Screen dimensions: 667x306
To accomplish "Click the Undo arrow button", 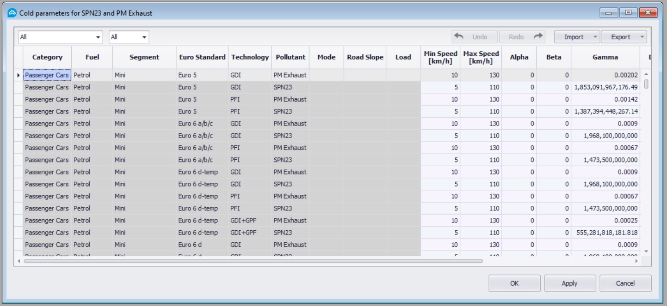I will click(x=475, y=37).
